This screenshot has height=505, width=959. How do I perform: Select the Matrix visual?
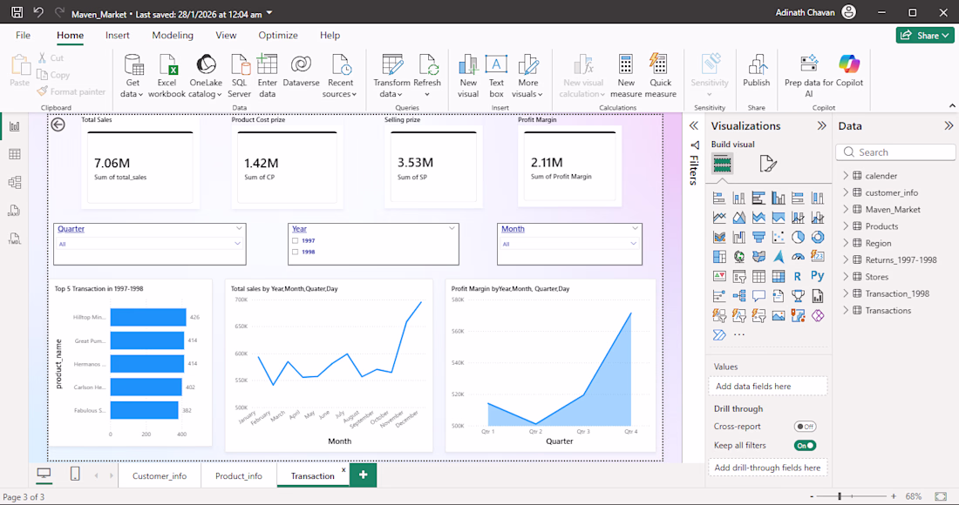pos(778,276)
